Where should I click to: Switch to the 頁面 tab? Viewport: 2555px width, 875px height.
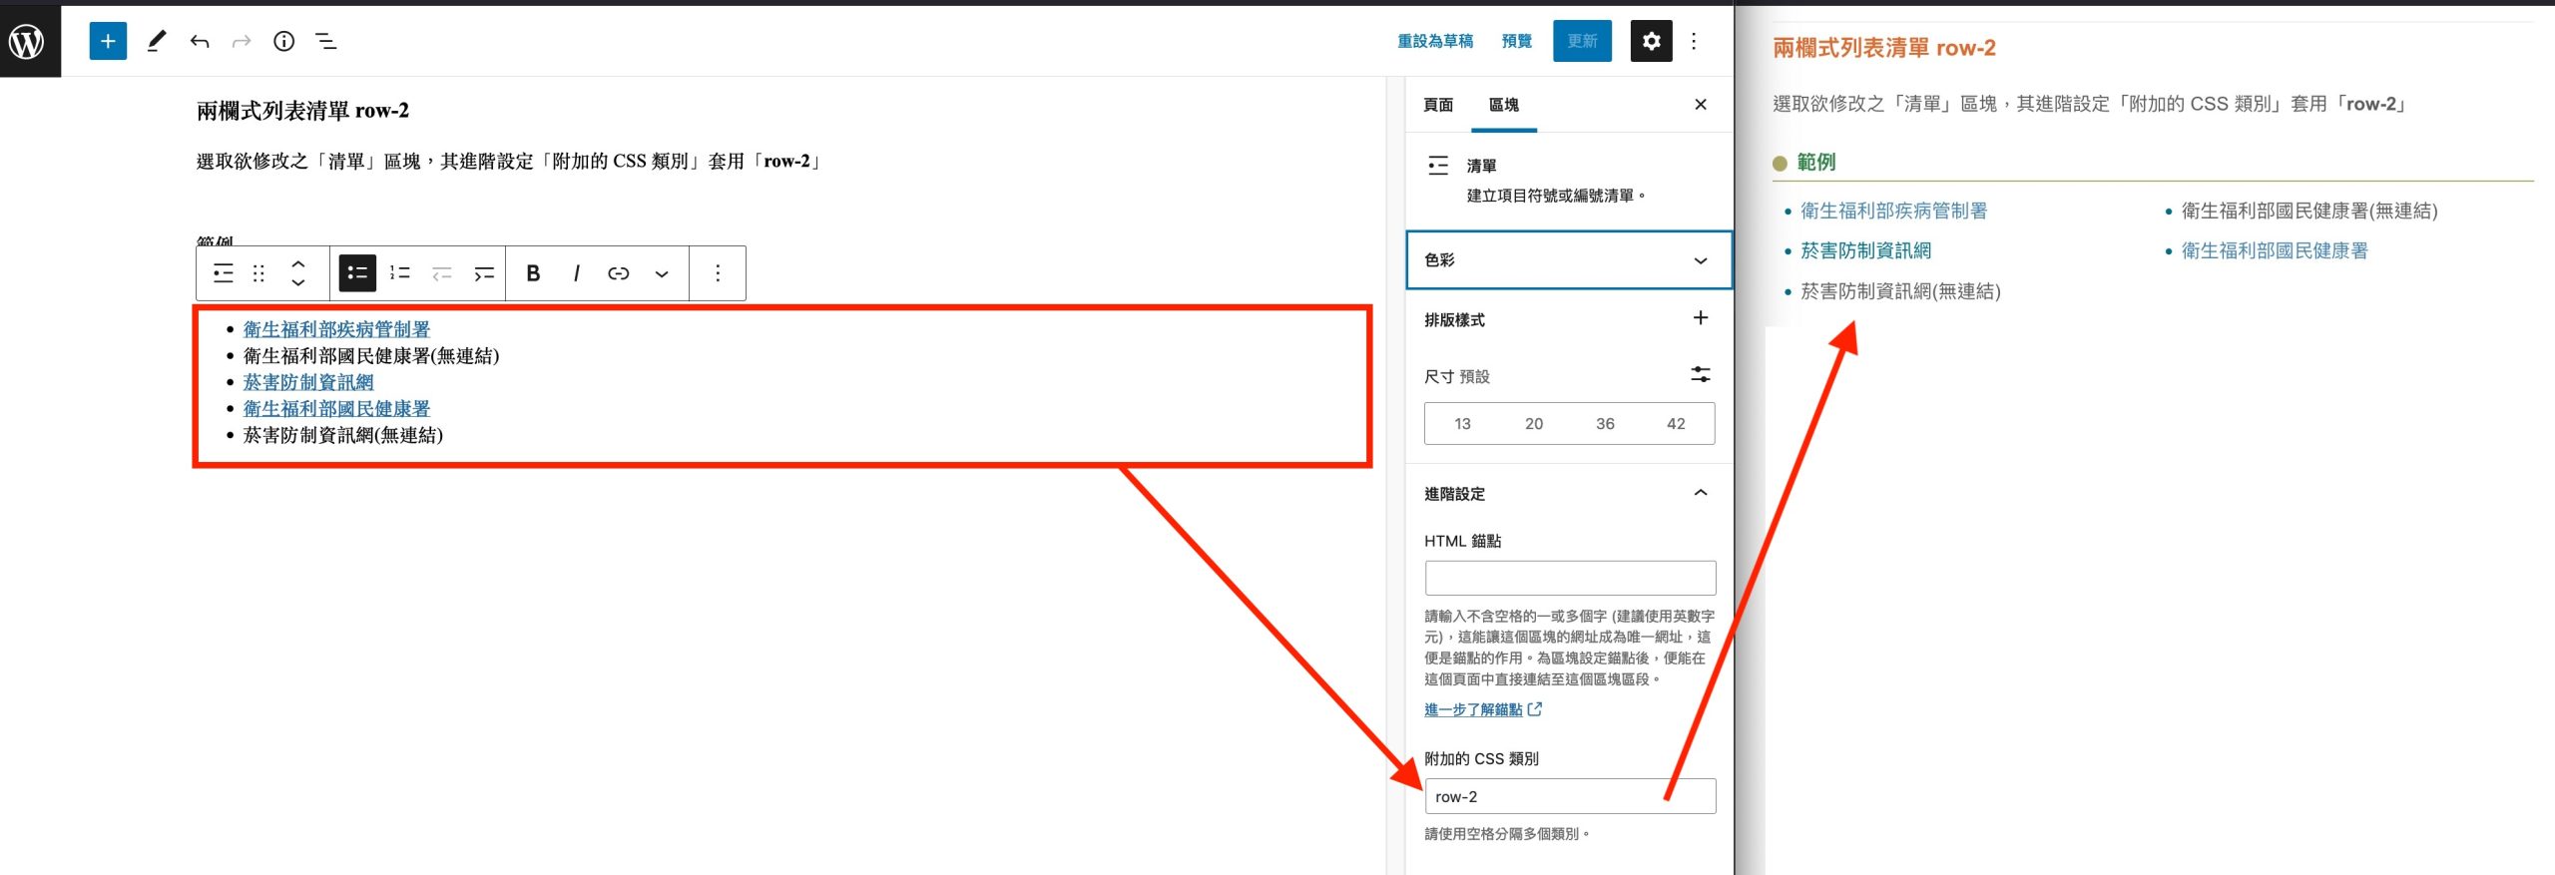click(x=1438, y=105)
